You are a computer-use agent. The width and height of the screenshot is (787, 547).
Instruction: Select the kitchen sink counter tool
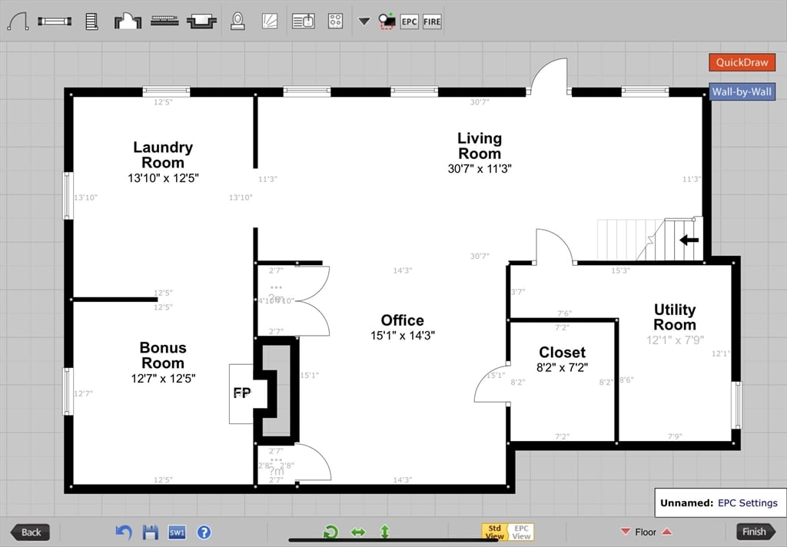[x=303, y=21]
